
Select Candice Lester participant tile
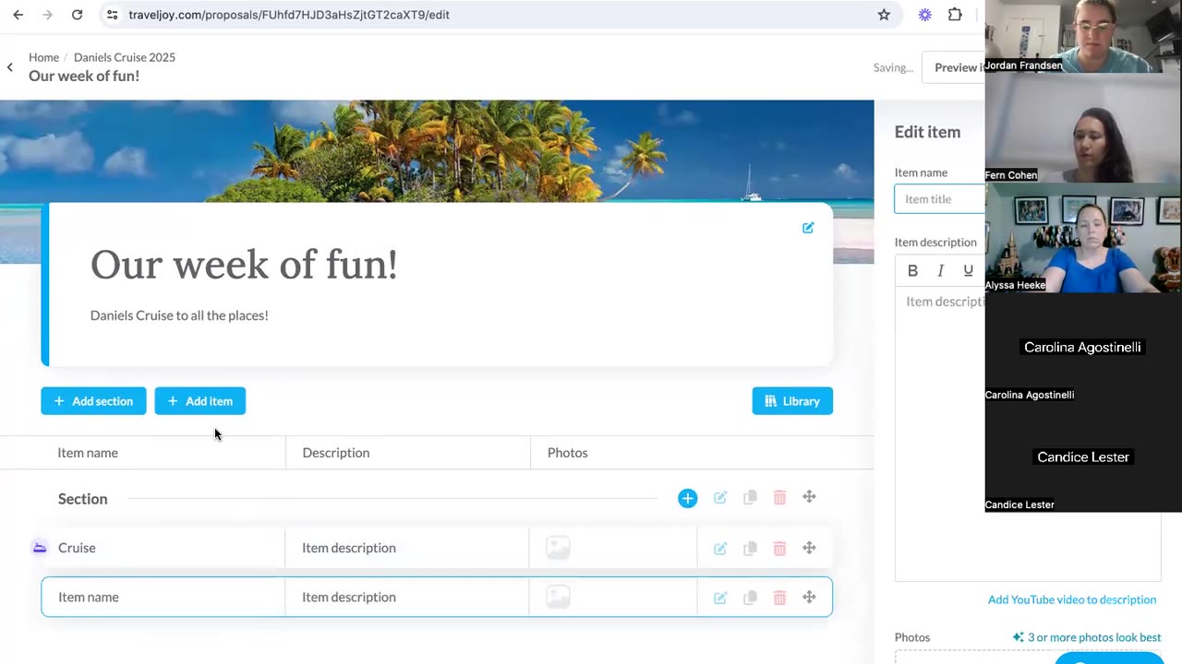[1083, 457]
